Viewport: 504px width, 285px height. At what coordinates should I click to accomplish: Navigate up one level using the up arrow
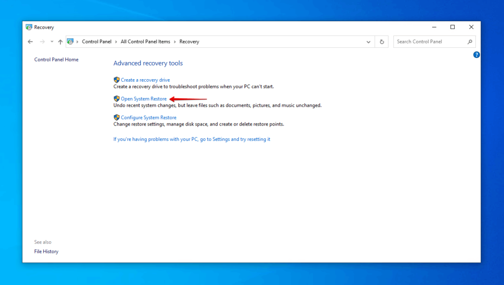pyautogui.click(x=60, y=41)
